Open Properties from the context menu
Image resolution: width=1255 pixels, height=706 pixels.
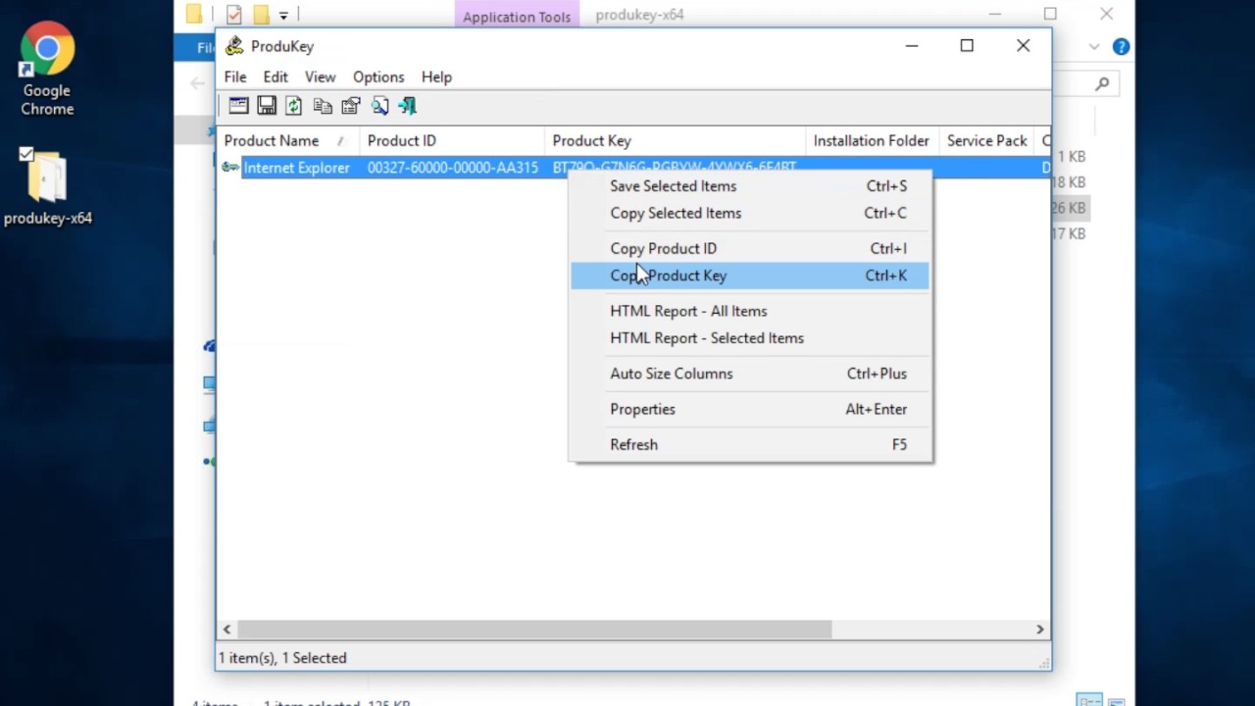pos(750,409)
